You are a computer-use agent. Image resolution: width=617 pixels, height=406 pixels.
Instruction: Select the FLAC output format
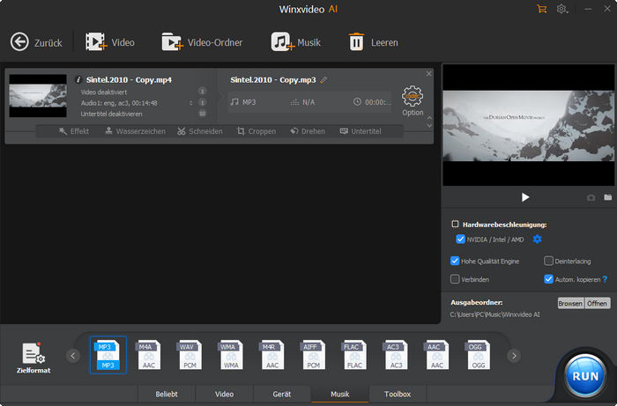(x=354, y=355)
